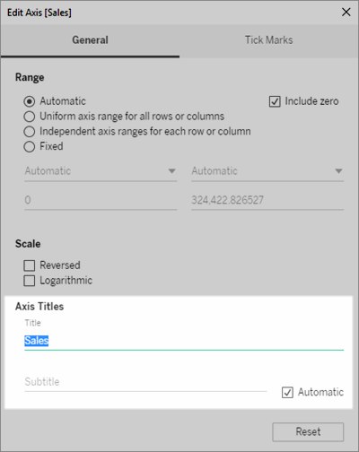Enable the Reversed scale checkbox
This screenshot has width=359, height=452.
[x=30, y=265]
